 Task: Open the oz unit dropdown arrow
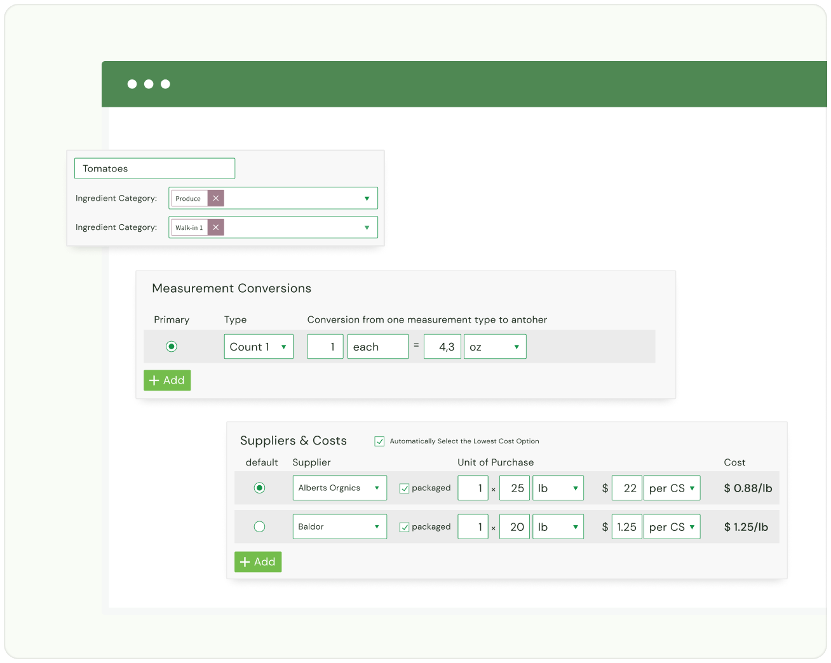[x=516, y=346]
